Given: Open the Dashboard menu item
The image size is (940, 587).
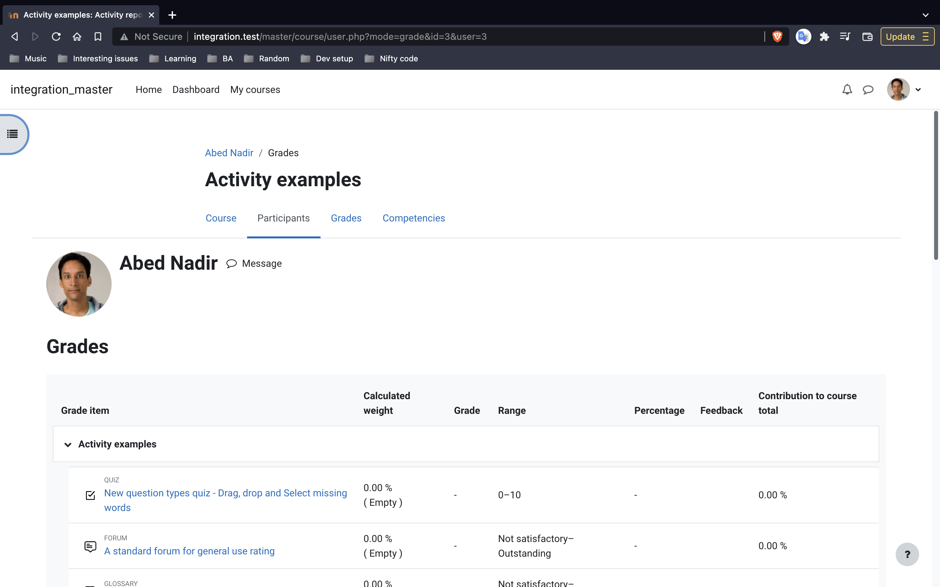Looking at the screenshot, I should (196, 90).
